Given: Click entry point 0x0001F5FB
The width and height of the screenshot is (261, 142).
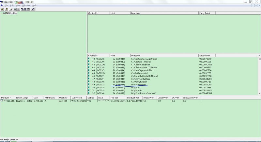Looking at the screenshot, I should (205, 87).
